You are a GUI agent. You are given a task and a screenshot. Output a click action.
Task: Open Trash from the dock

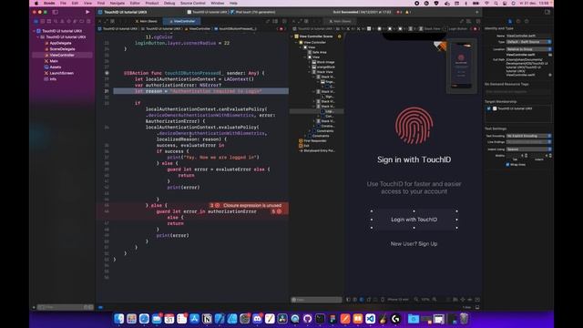[x=464, y=319]
